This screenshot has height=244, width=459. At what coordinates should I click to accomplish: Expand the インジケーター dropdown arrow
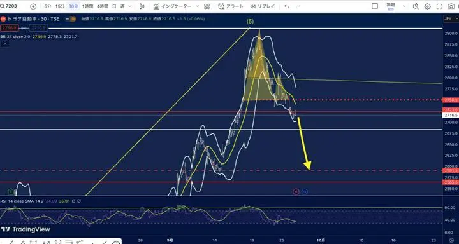(197, 6)
